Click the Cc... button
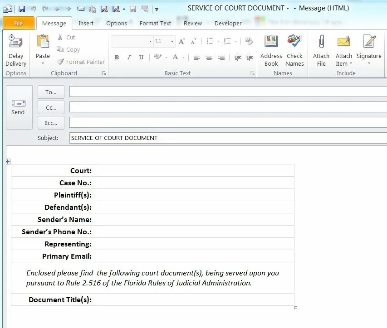Viewport: 387px width, 328px height. pos(51,107)
